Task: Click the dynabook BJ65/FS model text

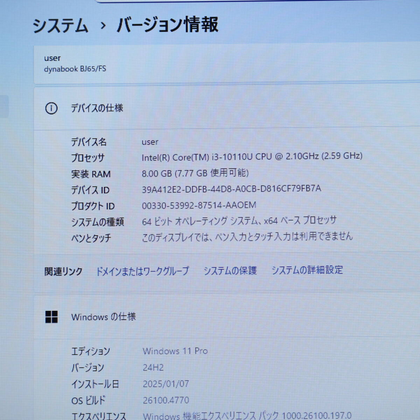Action: point(75,69)
